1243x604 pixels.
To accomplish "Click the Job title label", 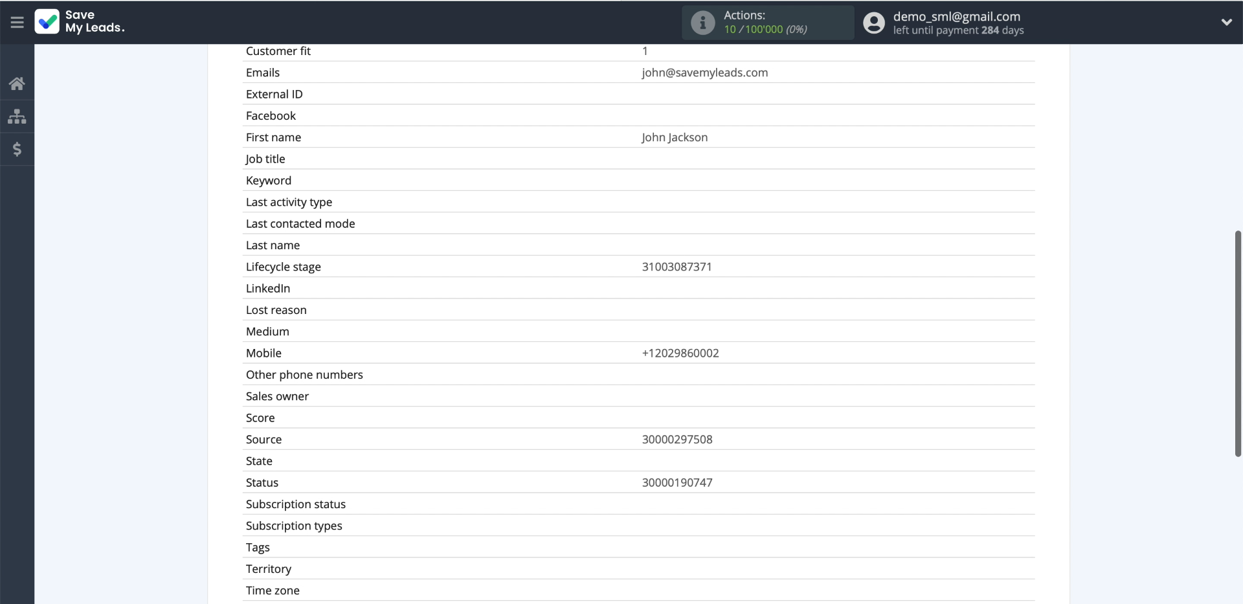I will (265, 159).
